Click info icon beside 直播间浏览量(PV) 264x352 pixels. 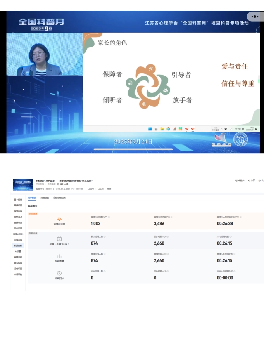point(171,217)
